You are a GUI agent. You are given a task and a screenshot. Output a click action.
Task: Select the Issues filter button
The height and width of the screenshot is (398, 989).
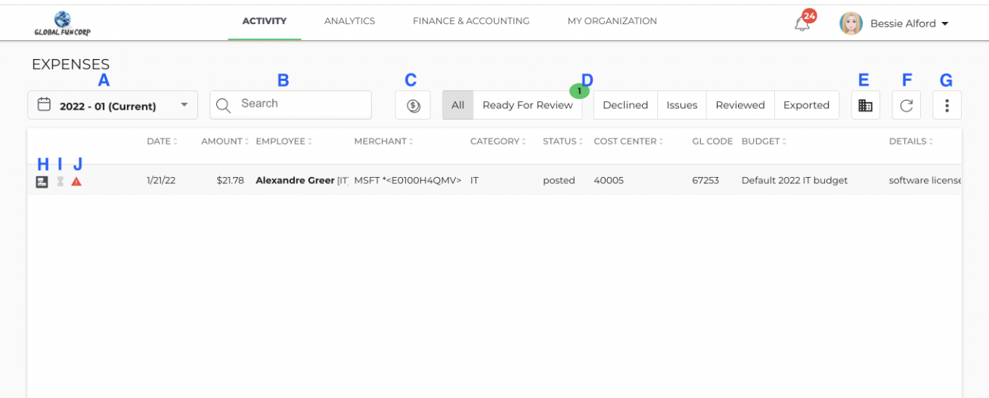[682, 105]
